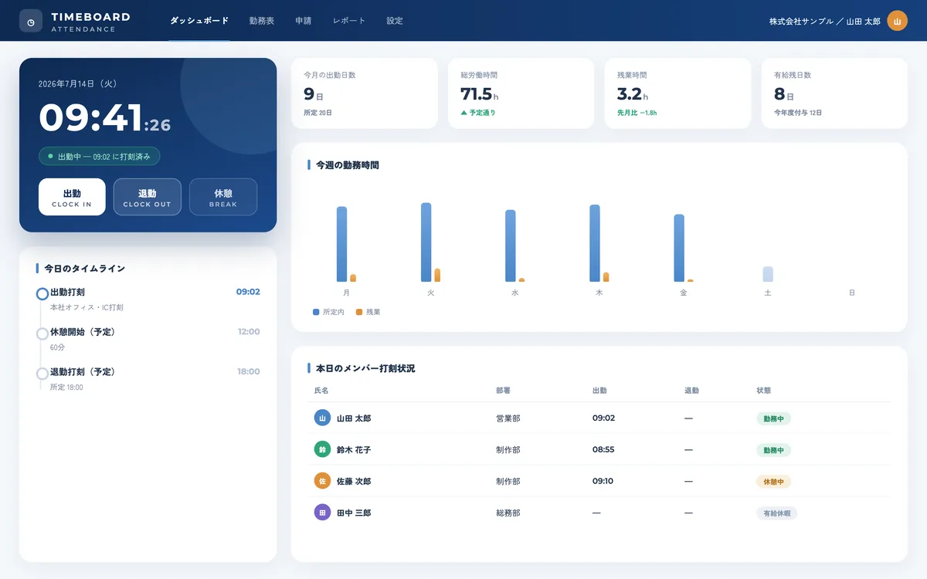Image resolution: width=927 pixels, height=579 pixels.
Task: Click 佐藤 次郎's orange avatar icon
Action: point(322,481)
